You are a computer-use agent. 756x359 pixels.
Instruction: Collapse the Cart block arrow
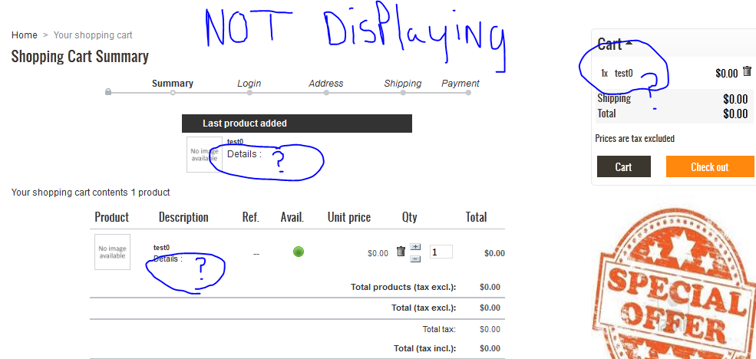(629, 44)
